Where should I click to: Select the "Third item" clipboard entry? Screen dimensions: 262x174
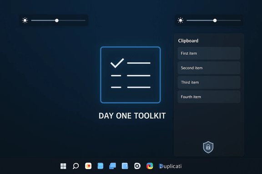point(209,82)
